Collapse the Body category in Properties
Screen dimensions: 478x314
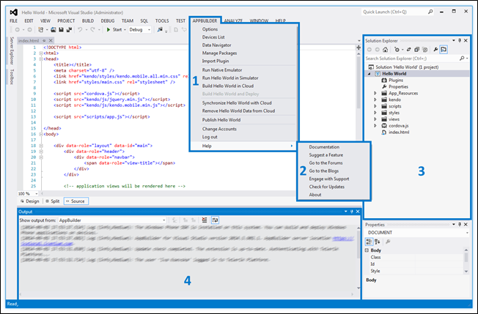[x=367, y=250]
